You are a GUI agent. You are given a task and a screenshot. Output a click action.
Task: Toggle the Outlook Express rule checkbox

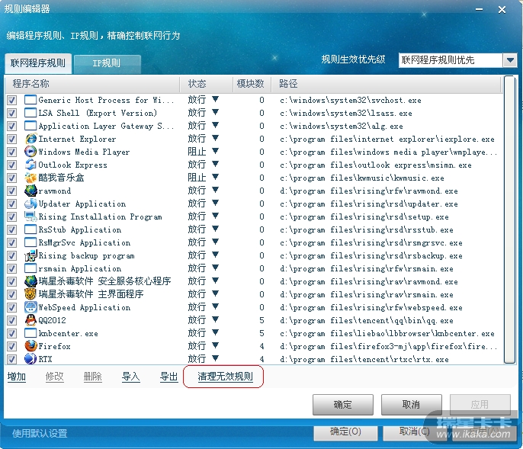coord(12,165)
